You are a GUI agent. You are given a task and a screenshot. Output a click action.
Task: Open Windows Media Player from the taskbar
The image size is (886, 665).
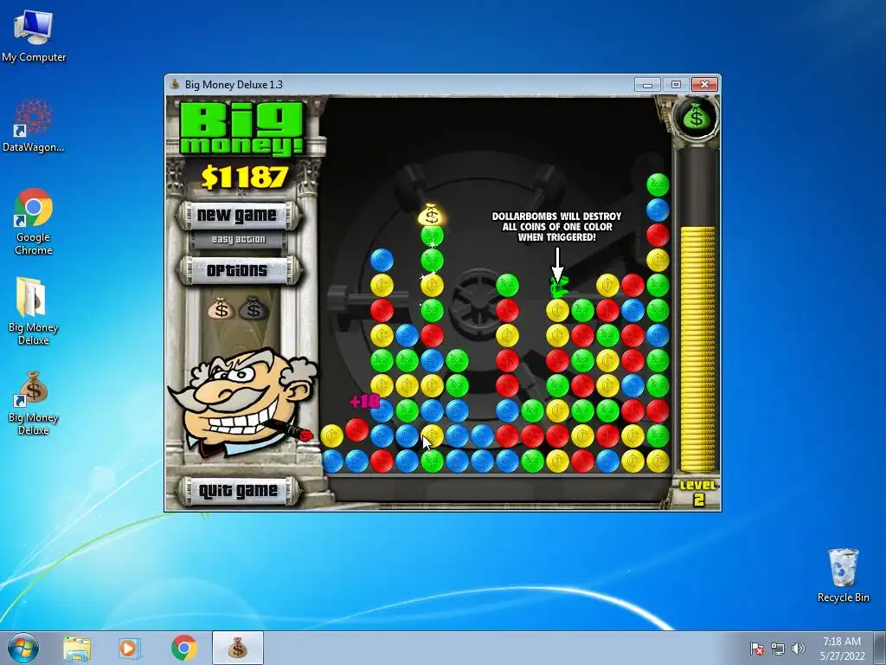[x=129, y=648]
